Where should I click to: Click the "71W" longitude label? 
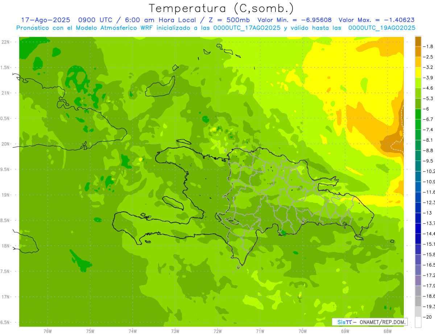pos(260,331)
